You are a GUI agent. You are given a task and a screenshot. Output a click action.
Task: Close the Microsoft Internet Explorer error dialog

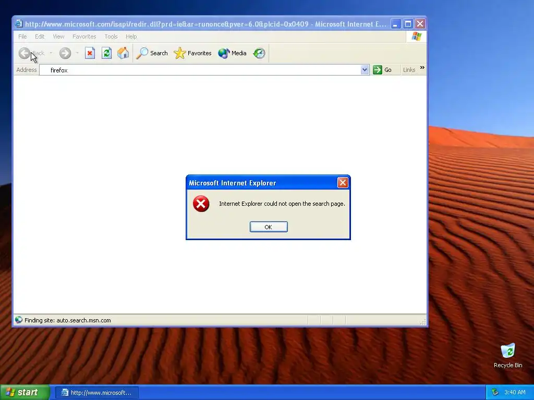coord(343,183)
